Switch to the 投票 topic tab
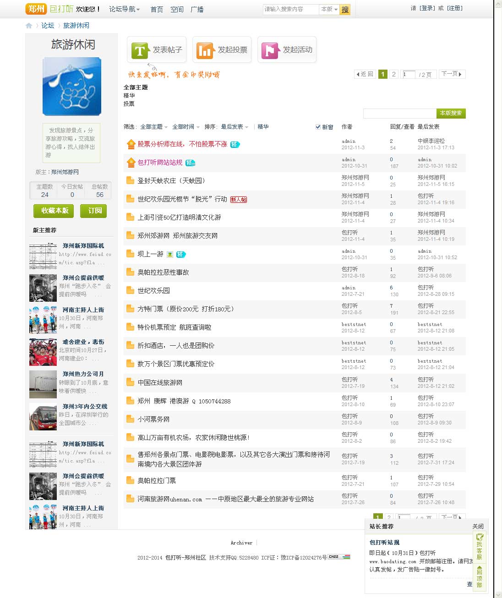502x598 pixels. 129,104
